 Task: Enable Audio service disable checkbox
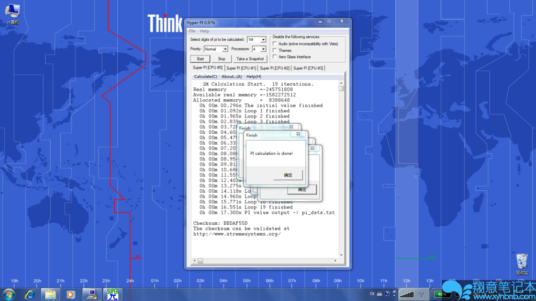click(275, 44)
